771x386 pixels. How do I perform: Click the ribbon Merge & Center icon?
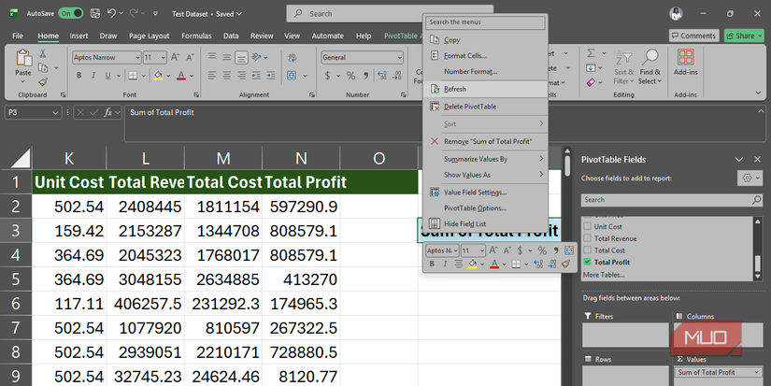(292, 76)
